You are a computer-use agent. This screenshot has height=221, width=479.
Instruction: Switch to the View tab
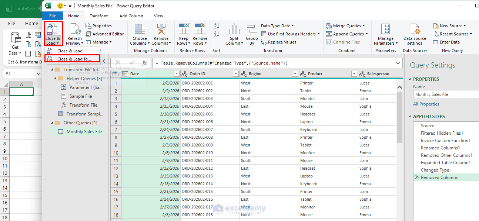pos(159,16)
